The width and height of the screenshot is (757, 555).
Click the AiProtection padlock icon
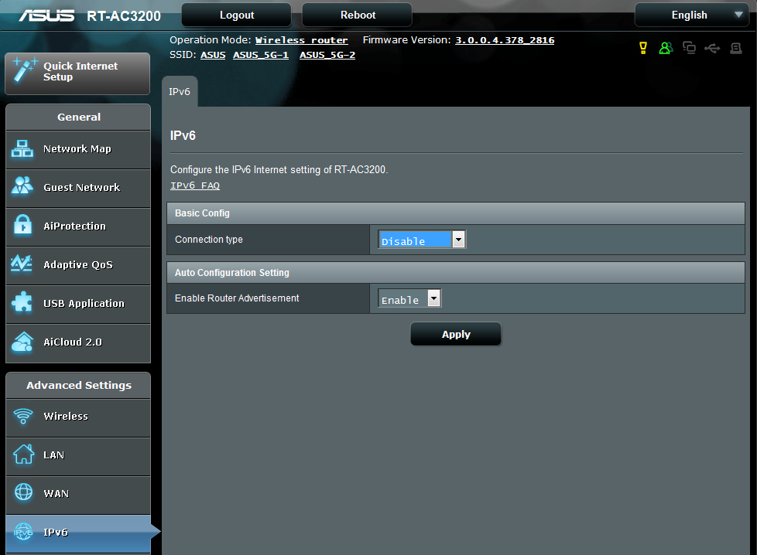pos(22,225)
